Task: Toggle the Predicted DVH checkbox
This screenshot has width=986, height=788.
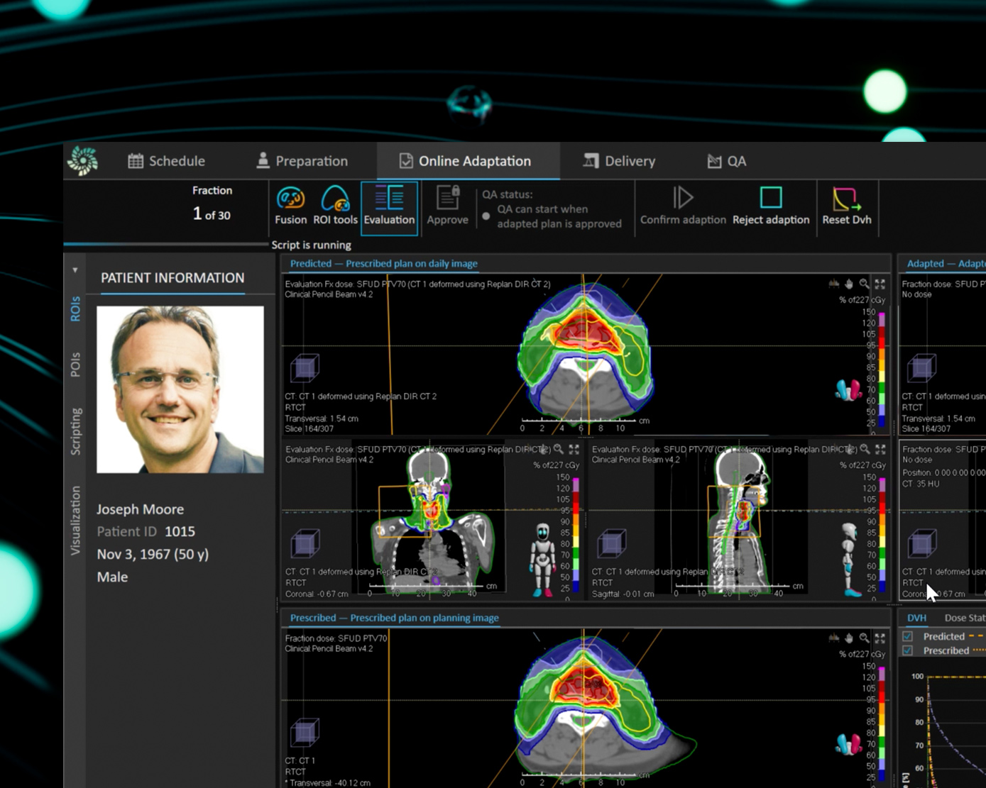Action: pyautogui.click(x=907, y=636)
